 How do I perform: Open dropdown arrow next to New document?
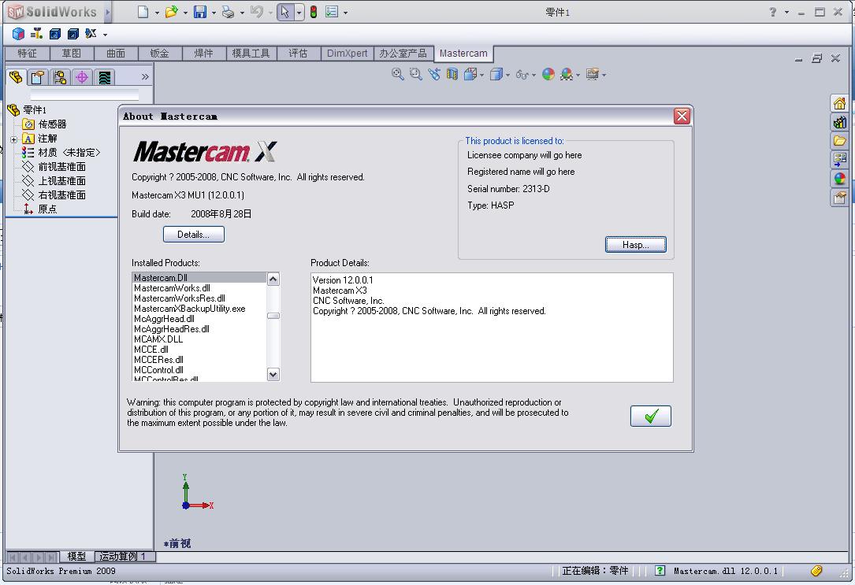click(157, 13)
